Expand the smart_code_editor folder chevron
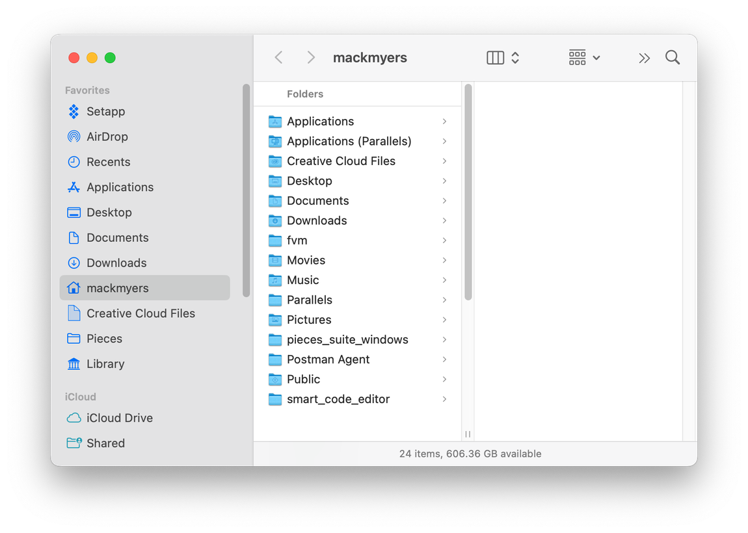This screenshot has width=748, height=533. click(444, 399)
